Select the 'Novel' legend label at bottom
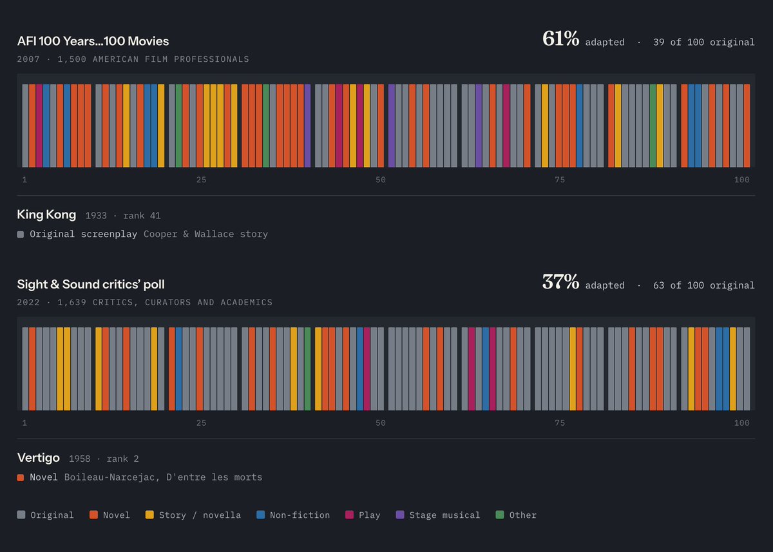This screenshot has height=552, width=773. [117, 515]
